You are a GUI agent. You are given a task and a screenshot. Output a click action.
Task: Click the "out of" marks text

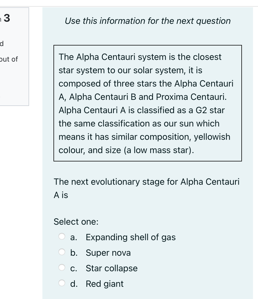[9, 59]
